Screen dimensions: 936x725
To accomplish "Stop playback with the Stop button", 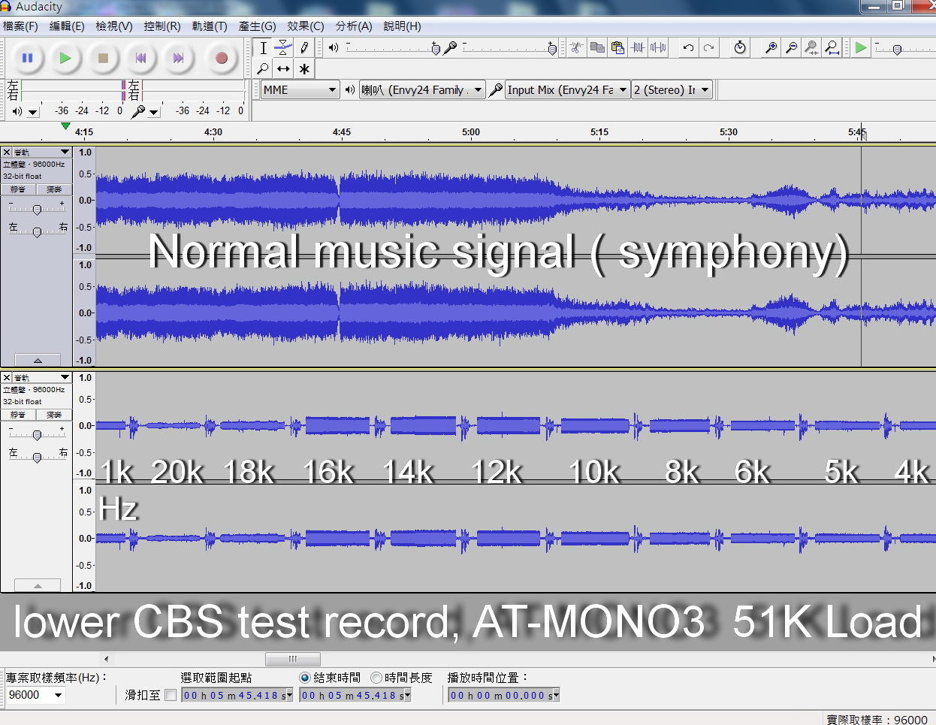I will tap(104, 58).
